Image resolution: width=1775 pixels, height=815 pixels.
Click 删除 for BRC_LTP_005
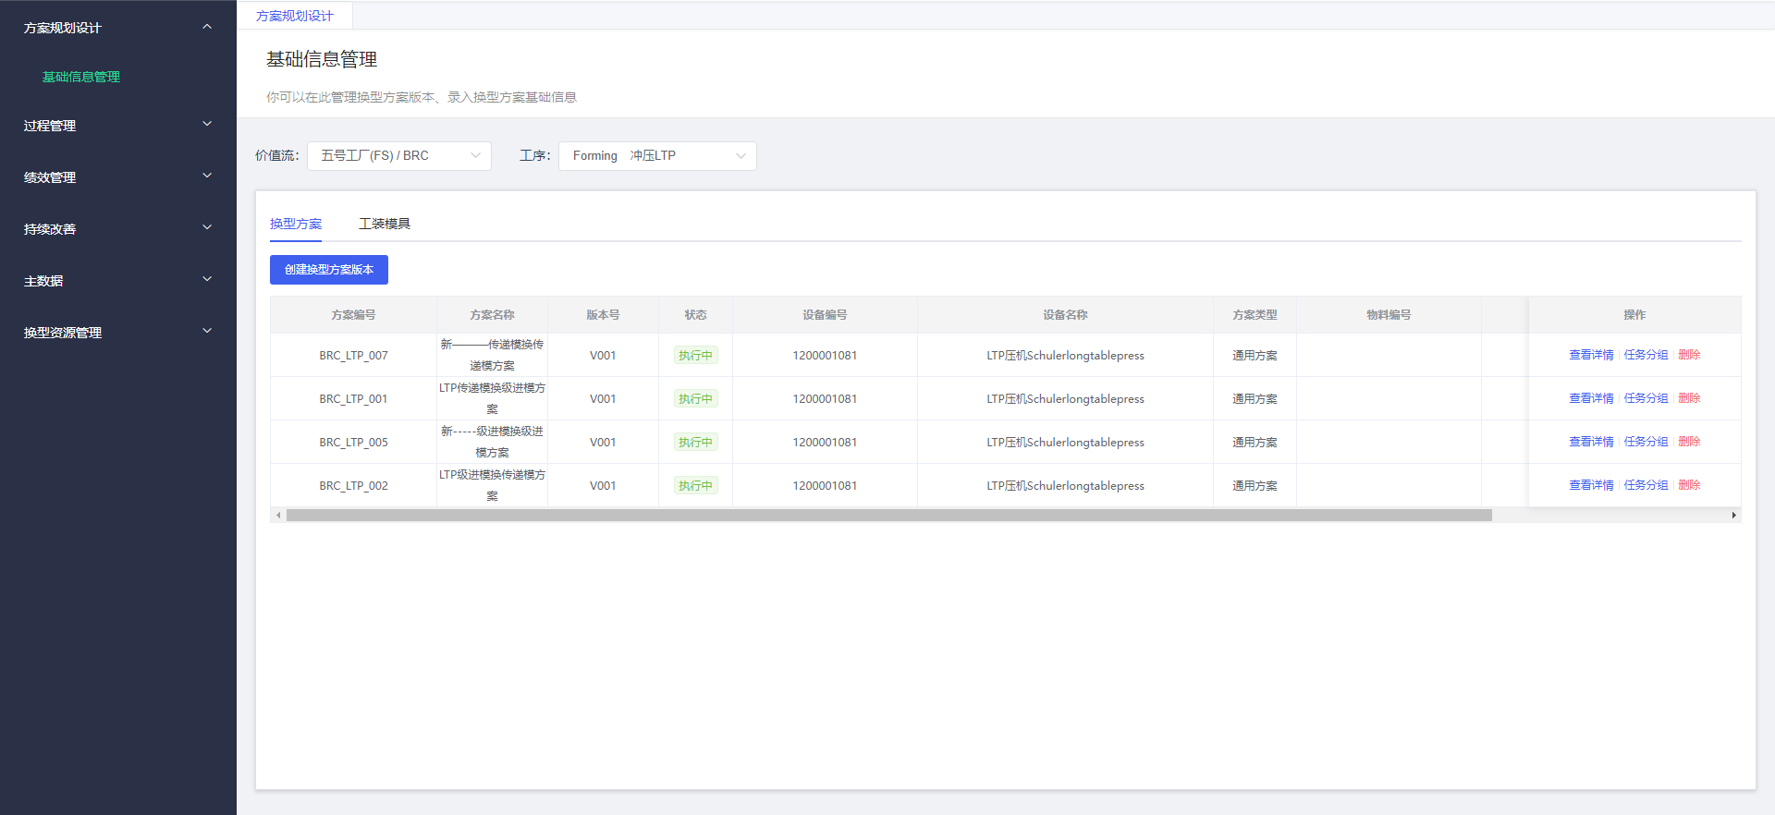[x=1689, y=442]
